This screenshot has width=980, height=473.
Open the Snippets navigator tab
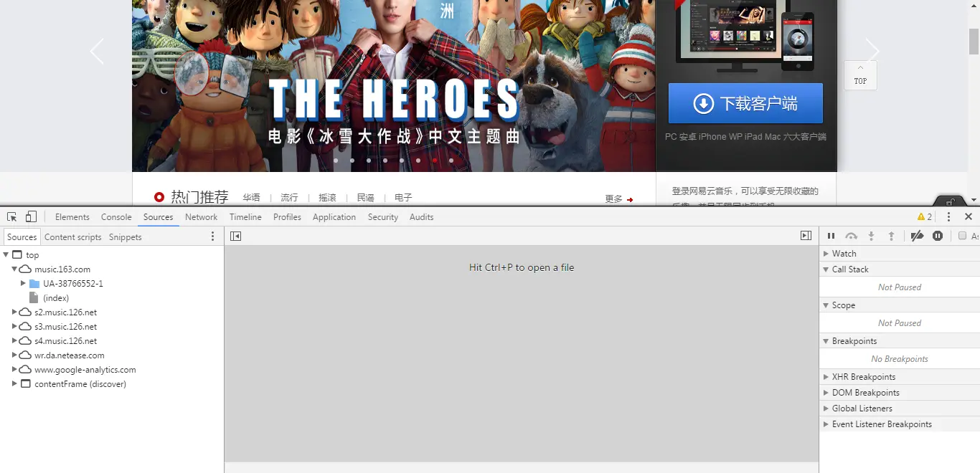(126, 236)
